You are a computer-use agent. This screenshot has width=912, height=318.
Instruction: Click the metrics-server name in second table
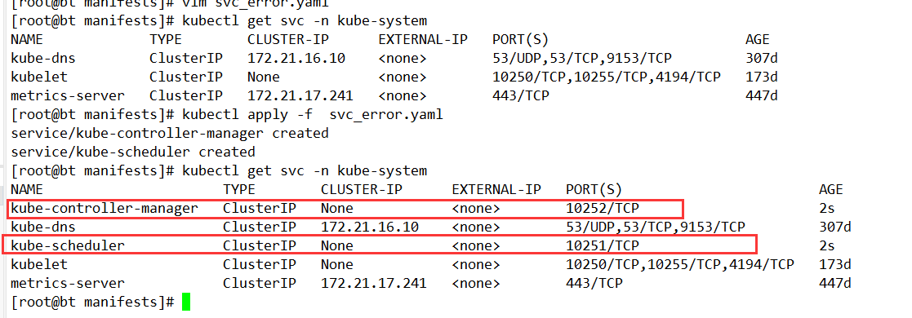click(68, 284)
